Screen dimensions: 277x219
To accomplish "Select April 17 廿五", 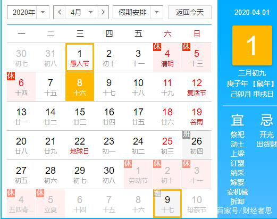I will point(138,116).
